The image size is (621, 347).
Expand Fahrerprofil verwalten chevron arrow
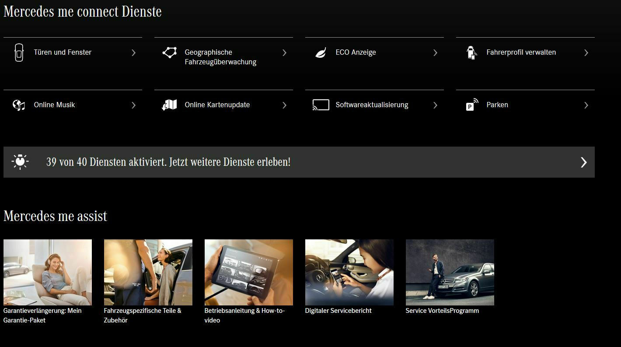pos(586,53)
